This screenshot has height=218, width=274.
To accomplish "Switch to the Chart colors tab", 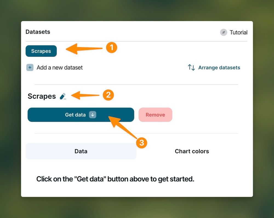I will [192, 151].
